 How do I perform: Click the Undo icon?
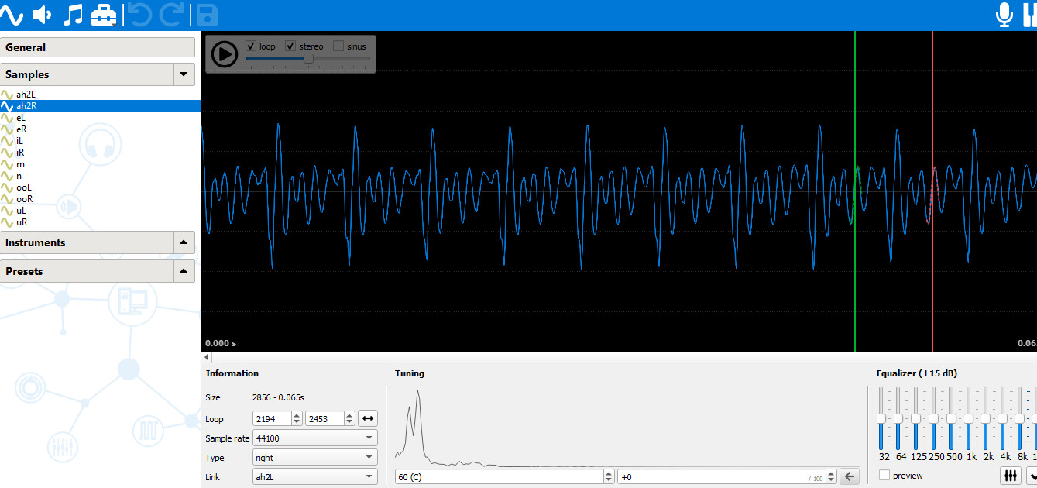point(141,13)
